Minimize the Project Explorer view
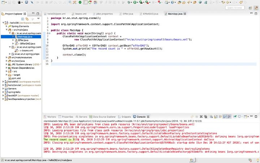Image resolution: width=260 pixels, height=163 pixels. coord(33,13)
